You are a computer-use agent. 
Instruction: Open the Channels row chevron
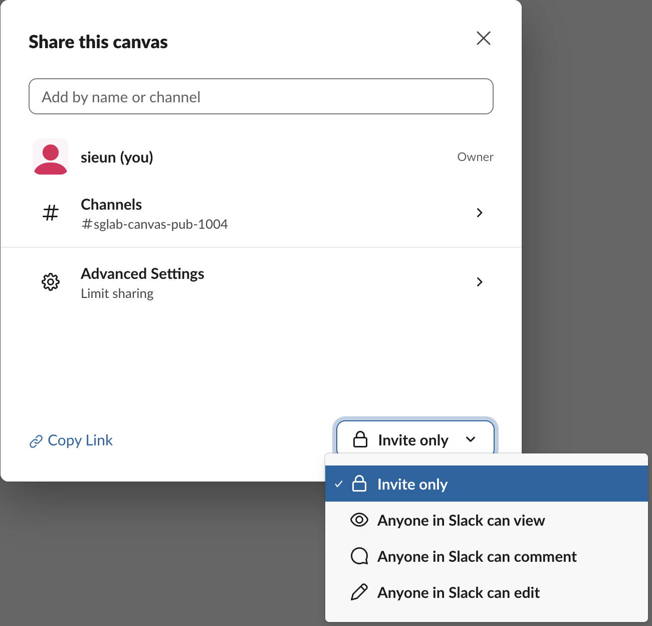[x=480, y=213]
